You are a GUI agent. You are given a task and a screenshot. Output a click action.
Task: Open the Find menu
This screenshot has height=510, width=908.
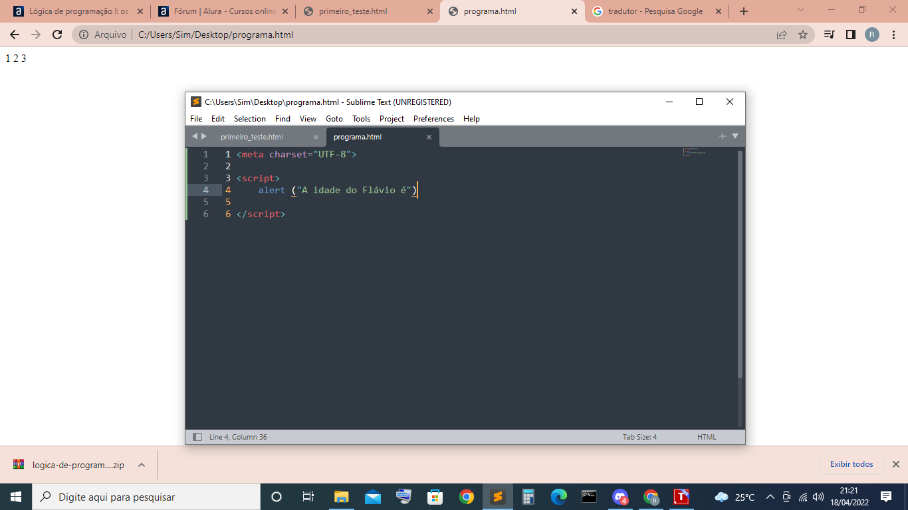(x=283, y=119)
